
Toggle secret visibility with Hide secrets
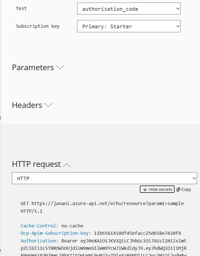(157, 189)
